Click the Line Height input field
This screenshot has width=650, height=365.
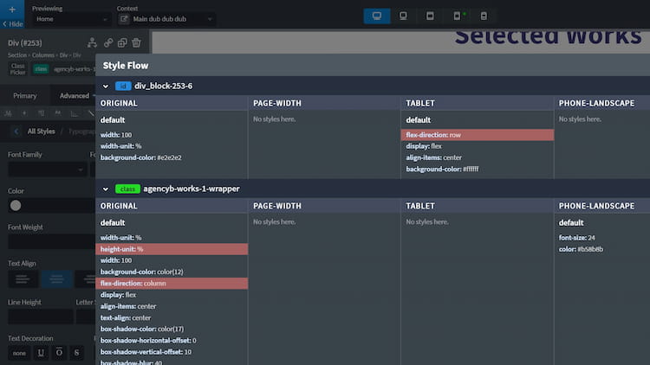[41, 317]
